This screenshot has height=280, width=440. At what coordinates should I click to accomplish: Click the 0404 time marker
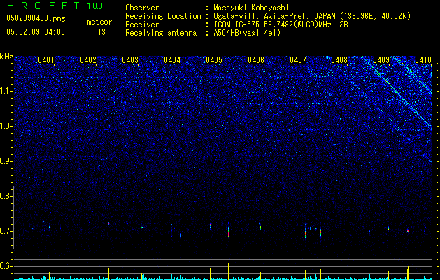172,60
